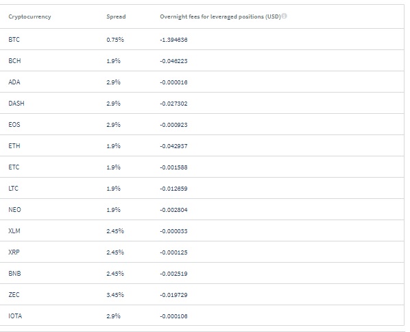Click Overnight fees for leveraged positions header
This screenshot has width=410, height=332.
pyautogui.click(x=220, y=16)
